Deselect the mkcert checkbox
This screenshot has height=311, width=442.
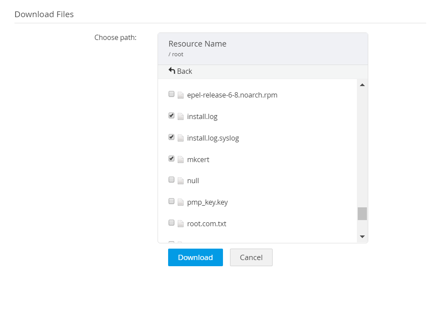[x=172, y=159]
